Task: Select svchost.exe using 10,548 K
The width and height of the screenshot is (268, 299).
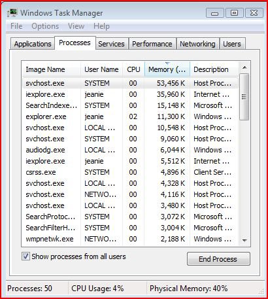Action: click(x=130, y=128)
